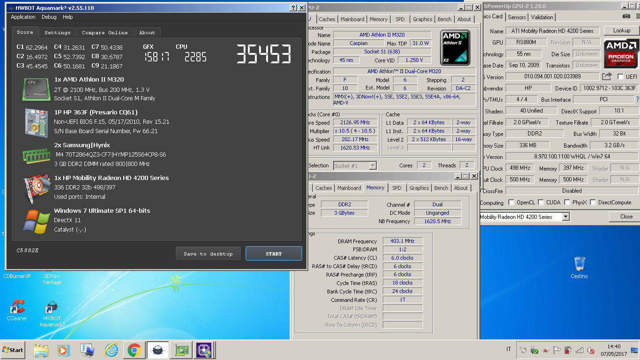Open the SPD tab in the upper CPU-Z window
This screenshot has height=360, width=640.
click(400, 19)
